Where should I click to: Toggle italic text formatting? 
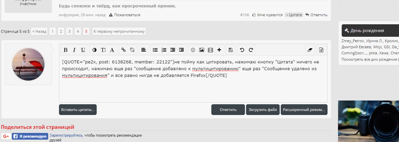click(x=74, y=50)
